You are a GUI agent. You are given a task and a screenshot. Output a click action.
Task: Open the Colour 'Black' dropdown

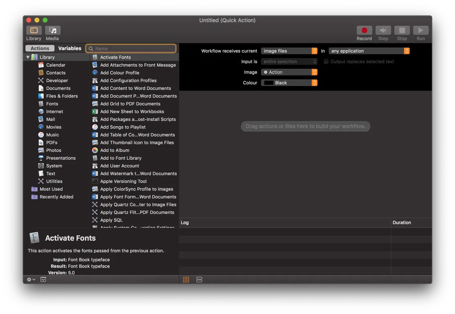tap(289, 83)
